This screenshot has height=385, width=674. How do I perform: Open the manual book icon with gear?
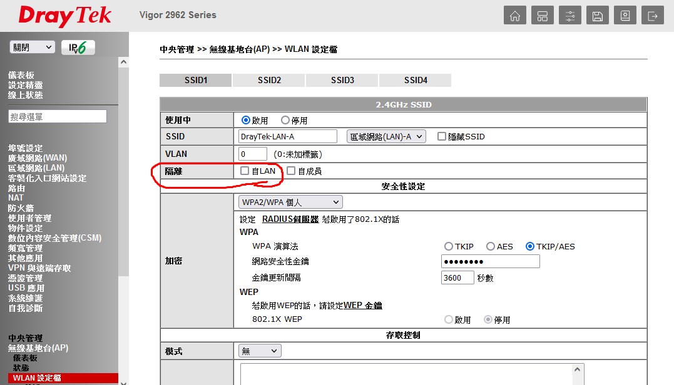coord(625,16)
